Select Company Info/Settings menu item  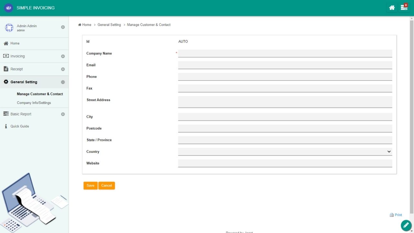pyautogui.click(x=34, y=103)
